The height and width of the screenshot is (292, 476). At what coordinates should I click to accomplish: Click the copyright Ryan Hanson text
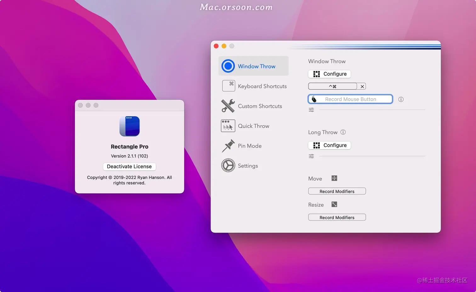pyautogui.click(x=129, y=180)
